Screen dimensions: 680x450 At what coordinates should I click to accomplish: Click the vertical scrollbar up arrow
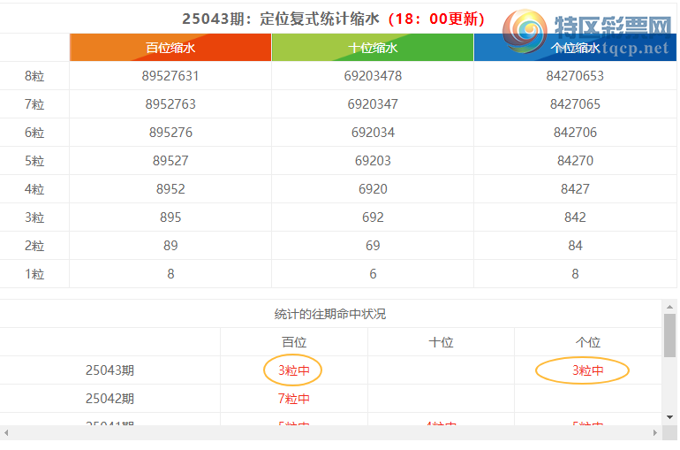point(669,307)
